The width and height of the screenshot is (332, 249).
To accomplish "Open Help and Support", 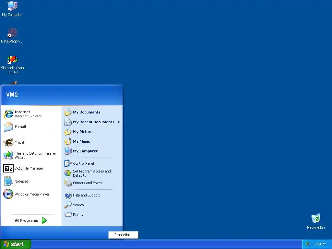I will click(x=92, y=195).
